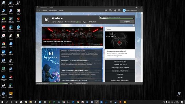Screen dimensions: 185x104
Task: Open LogMeIn Hamachi desktop shortcut
Action: tap(18, 29)
